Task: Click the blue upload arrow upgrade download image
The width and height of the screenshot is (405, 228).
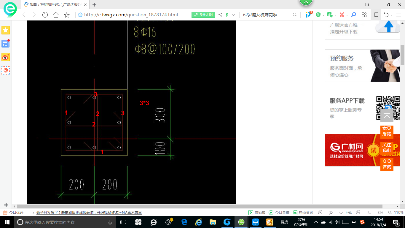Action: coord(388,27)
